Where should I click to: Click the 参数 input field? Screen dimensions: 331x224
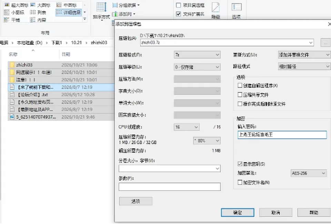point(170,187)
